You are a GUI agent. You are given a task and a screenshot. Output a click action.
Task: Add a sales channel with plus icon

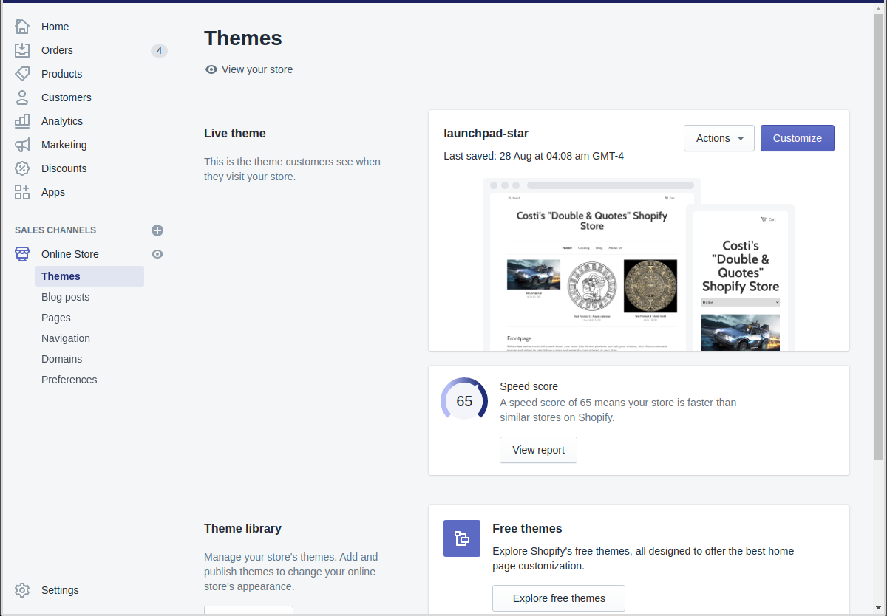[x=157, y=230]
